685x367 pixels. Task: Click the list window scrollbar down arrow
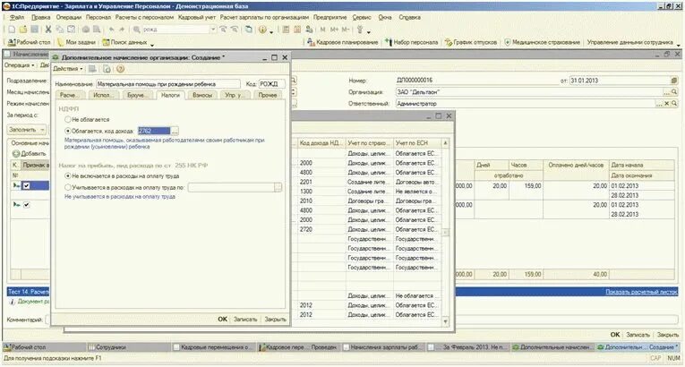[446, 321]
